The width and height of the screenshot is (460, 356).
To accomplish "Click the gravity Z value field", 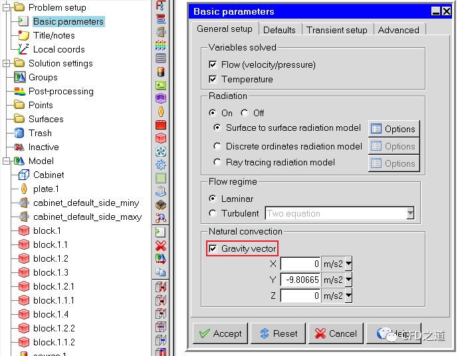I will tap(300, 296).
